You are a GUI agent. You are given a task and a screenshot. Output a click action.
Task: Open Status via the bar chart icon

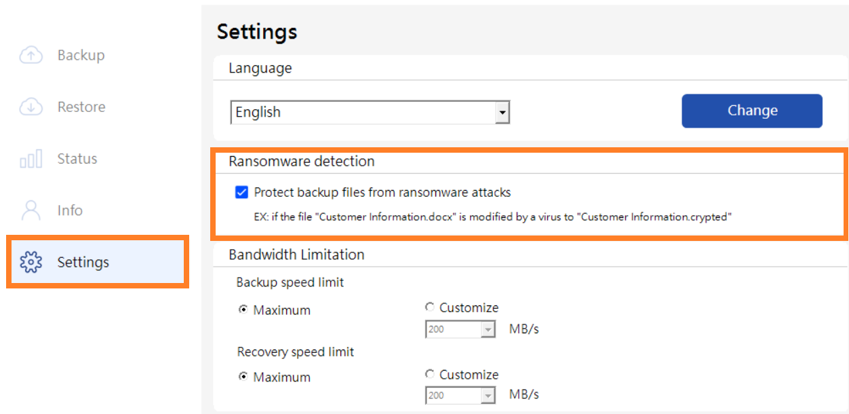point(31,158)
